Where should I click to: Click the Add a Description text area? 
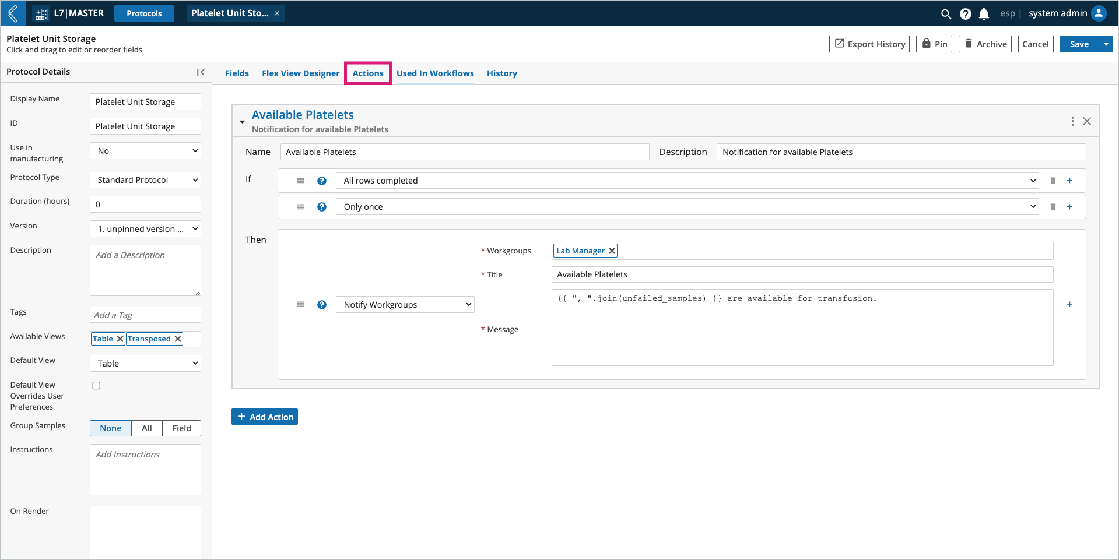click(x=145, y=270)
